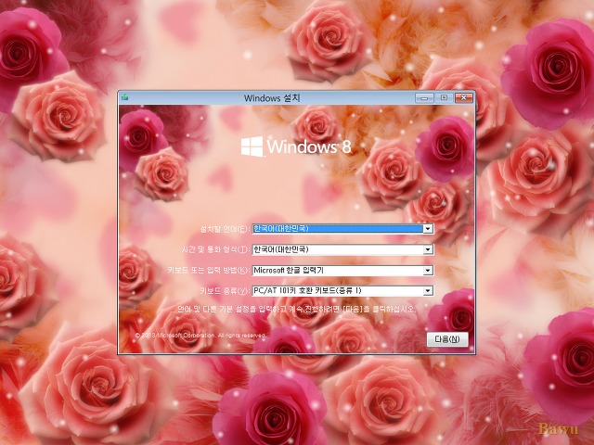Click the 다음(N) button
Image resolution: width=594 pixels, height=445 pixels.
point(447,339)
